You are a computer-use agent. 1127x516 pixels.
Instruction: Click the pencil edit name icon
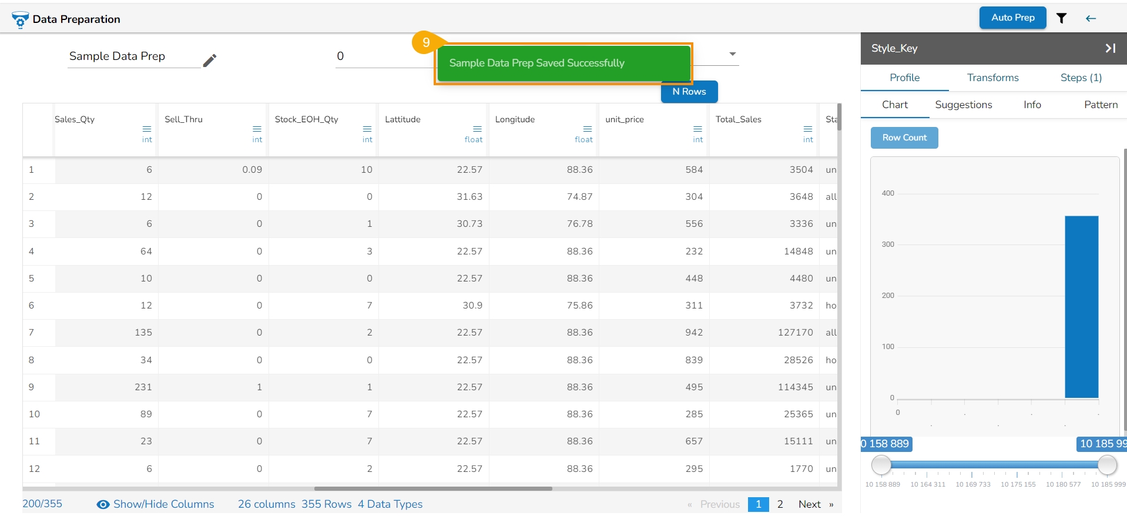click(210, 61)
